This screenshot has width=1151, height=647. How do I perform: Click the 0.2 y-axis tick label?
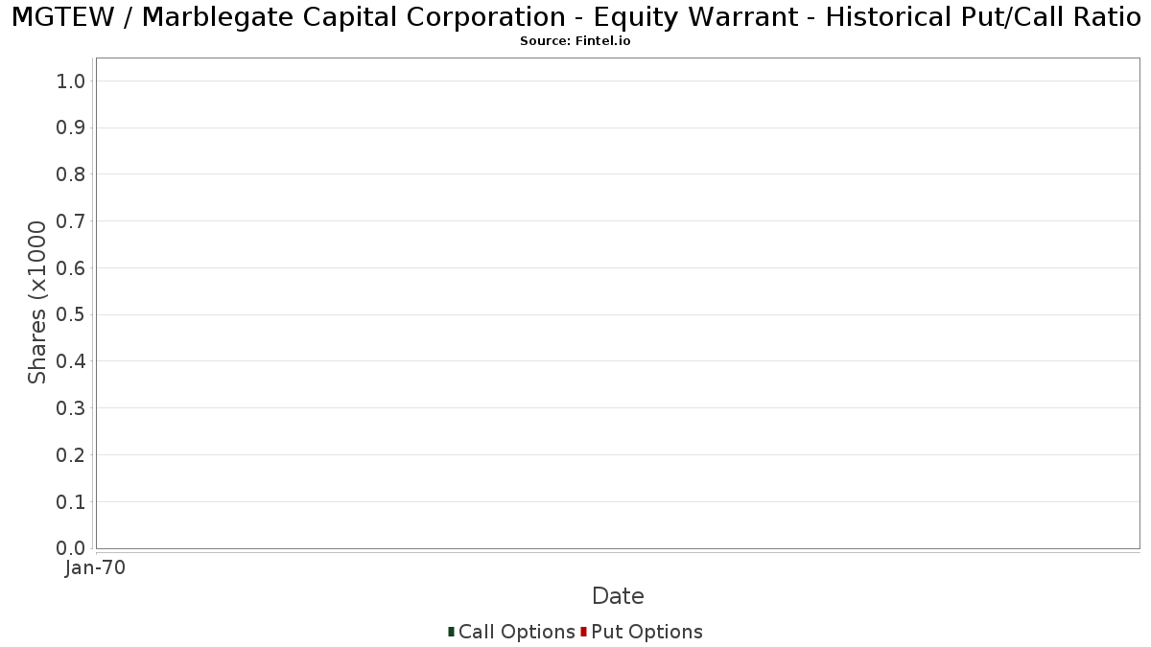click(71, 455)
